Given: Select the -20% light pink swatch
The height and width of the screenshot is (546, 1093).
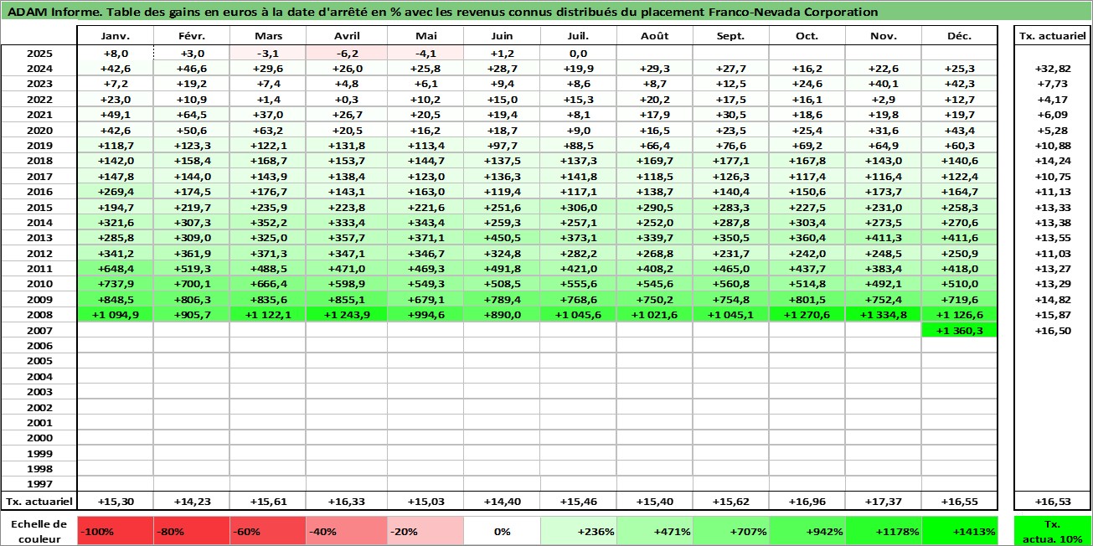Looking at the screenshot, I should 425,530.
